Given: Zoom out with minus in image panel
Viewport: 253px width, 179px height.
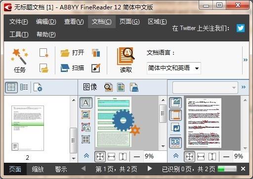Looking at the screenshot, I should pos(137,157).
